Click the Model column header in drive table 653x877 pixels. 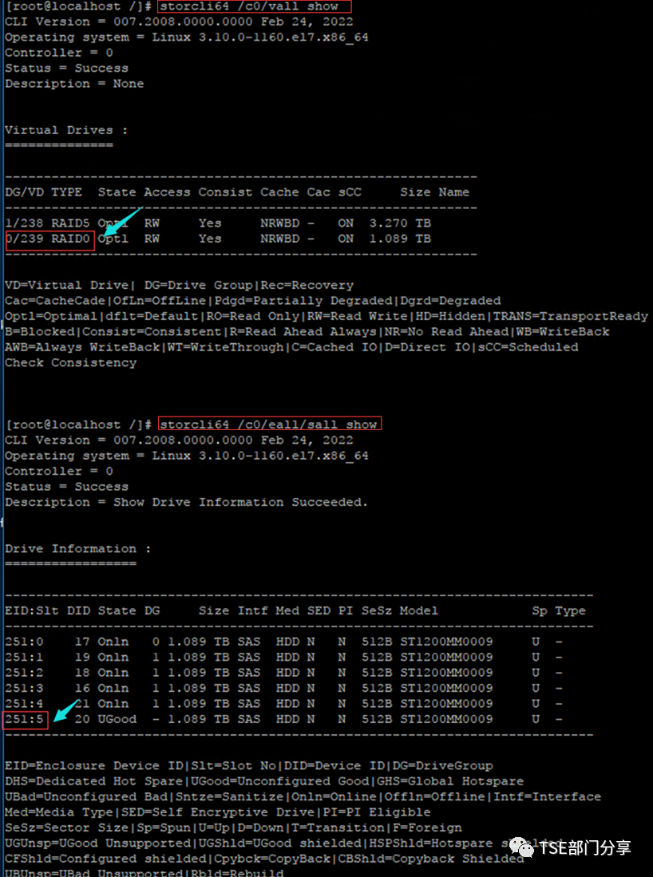coord(418,610)
